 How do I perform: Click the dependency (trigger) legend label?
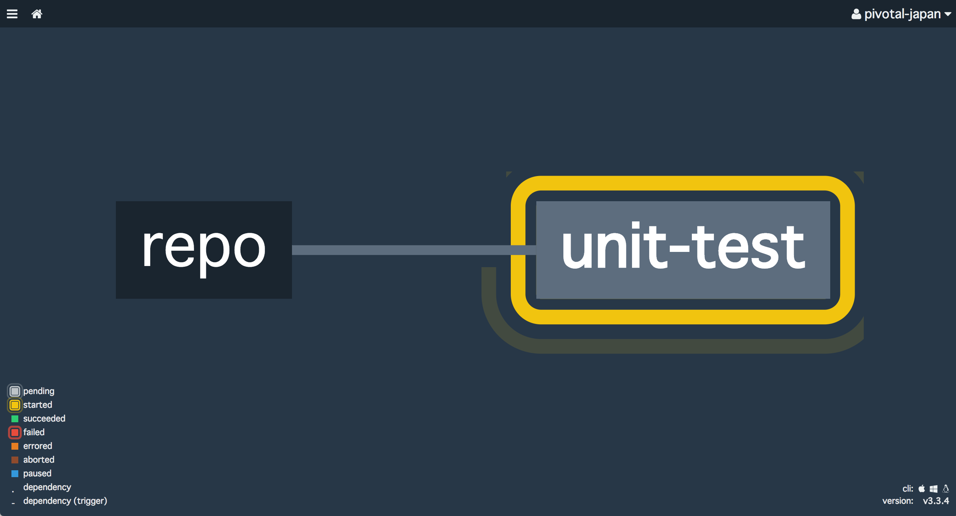[65, 501]
